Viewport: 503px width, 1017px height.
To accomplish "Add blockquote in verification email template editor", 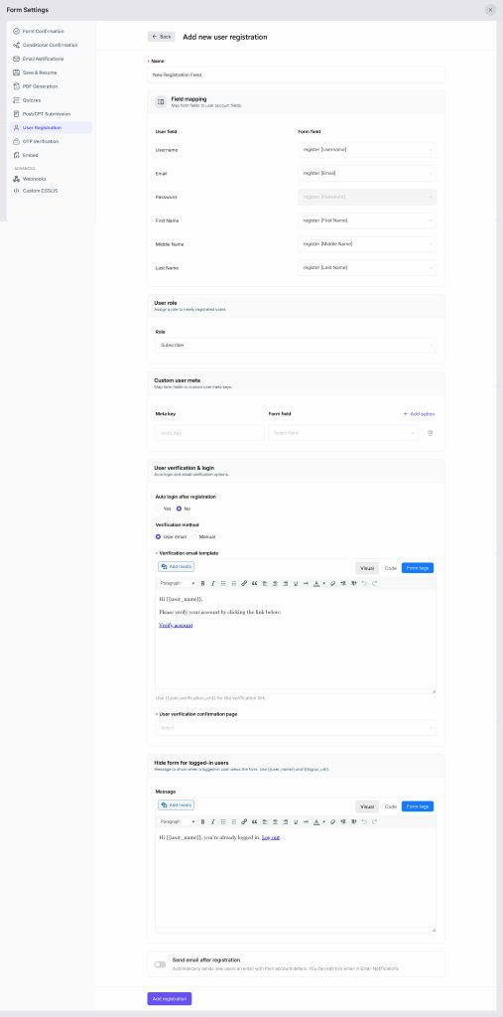I will 255,583.
